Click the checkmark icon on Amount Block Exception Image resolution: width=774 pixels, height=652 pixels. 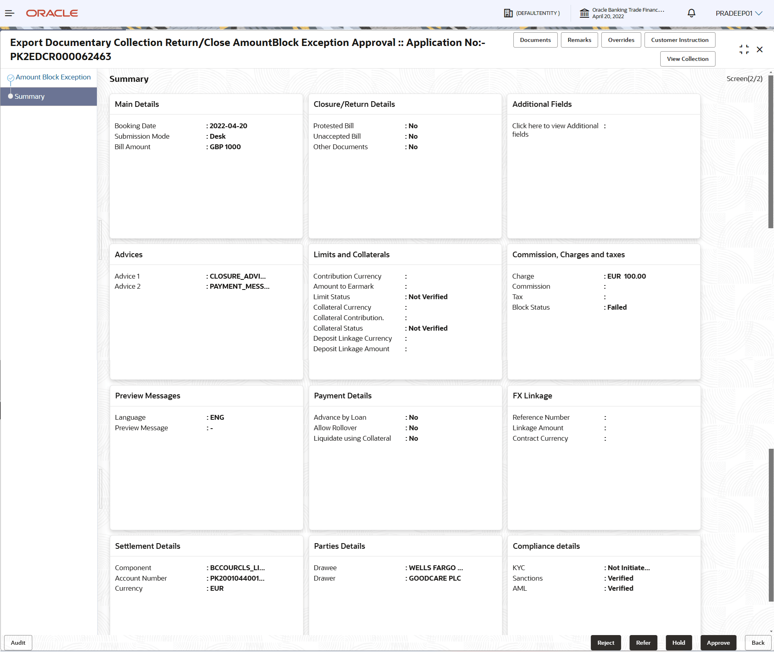(x=10, y=77)
